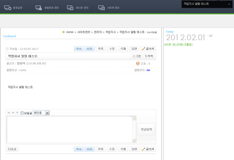Viewport: 234px width, 160px height.
Task: Click the 게시판 관리 menu label
Action: click(82, 8)
